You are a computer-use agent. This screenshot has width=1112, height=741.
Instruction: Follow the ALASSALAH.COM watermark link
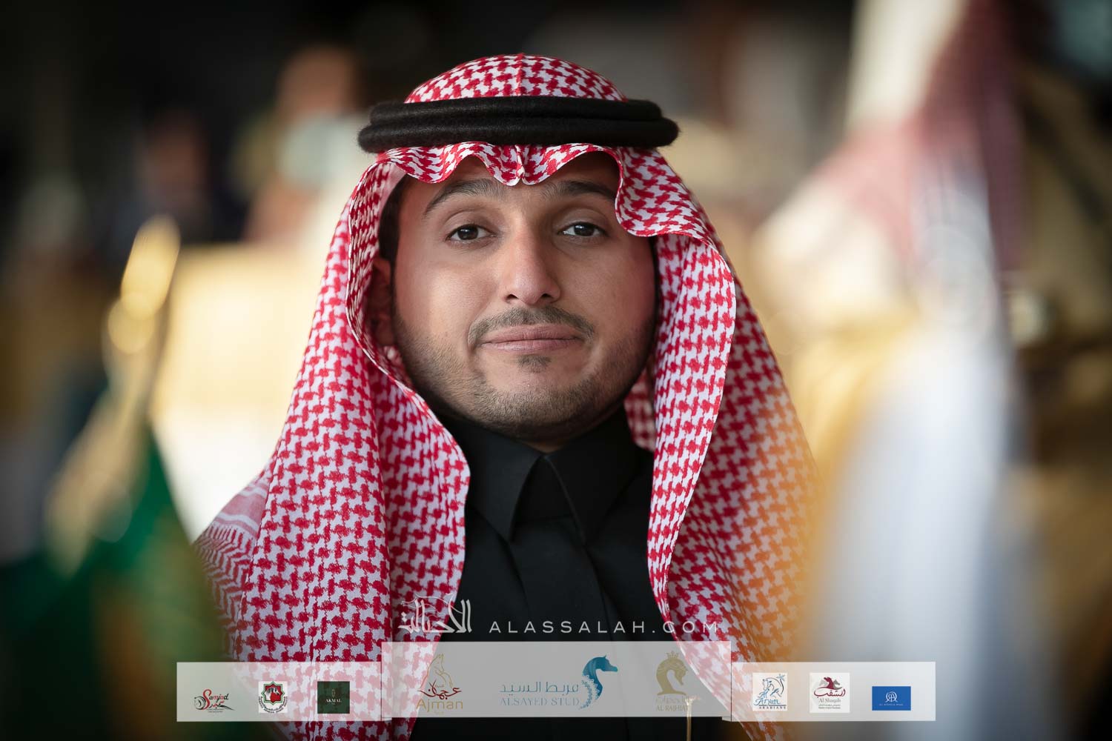pyautogui.click(x=605, y=628)
